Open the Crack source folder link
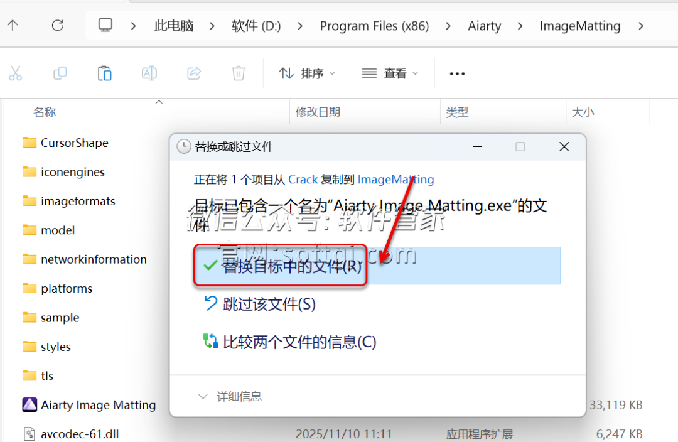Viewport: 678px width, 442px height. [x=303, y=180]
